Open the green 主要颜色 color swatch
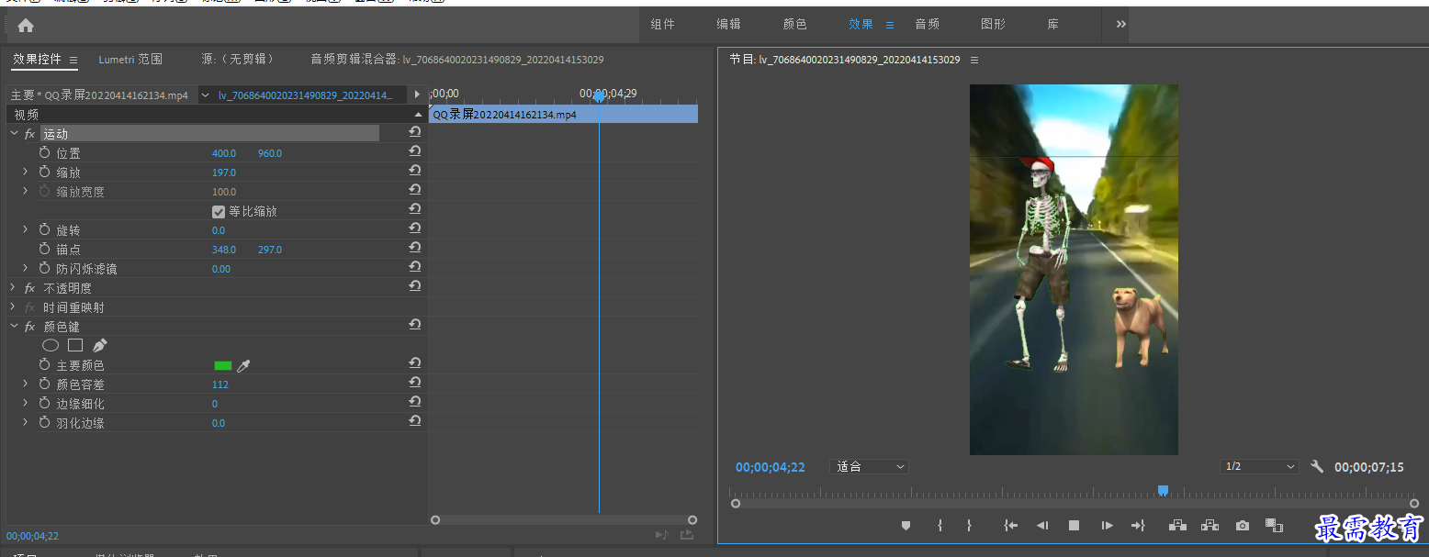1429x557 pixels. pos(223,365)
